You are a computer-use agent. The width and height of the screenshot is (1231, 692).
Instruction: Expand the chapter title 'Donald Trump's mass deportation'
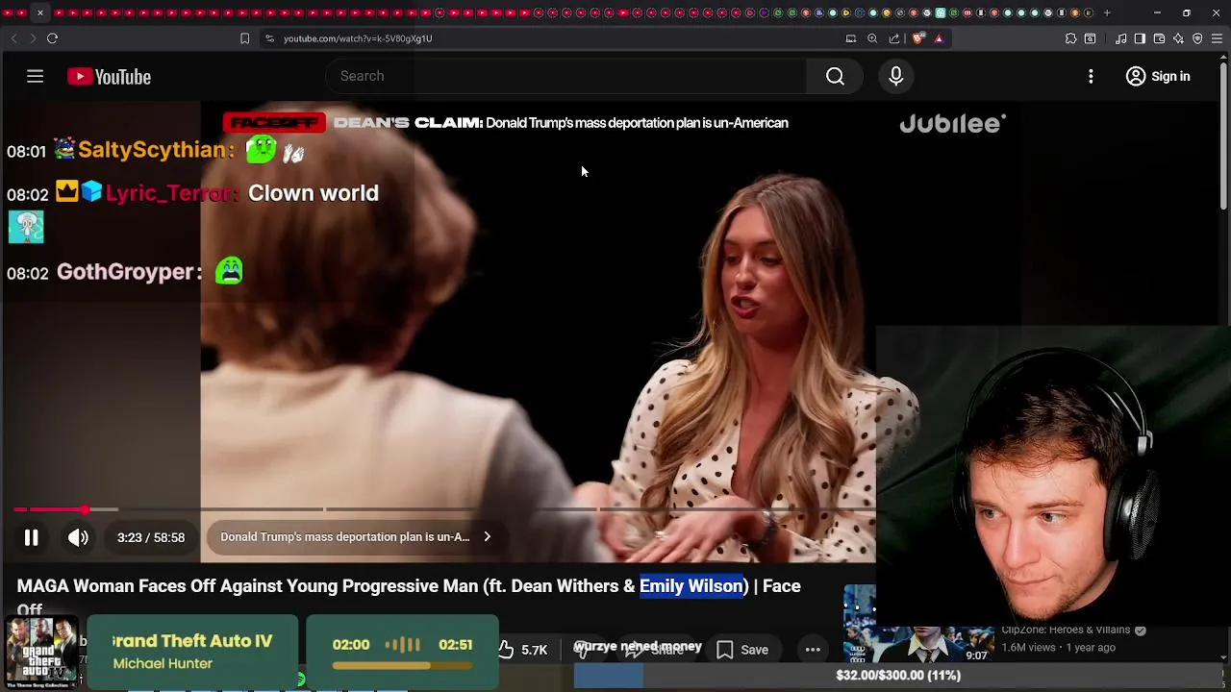pyautogui.click(x=355, y=536)
